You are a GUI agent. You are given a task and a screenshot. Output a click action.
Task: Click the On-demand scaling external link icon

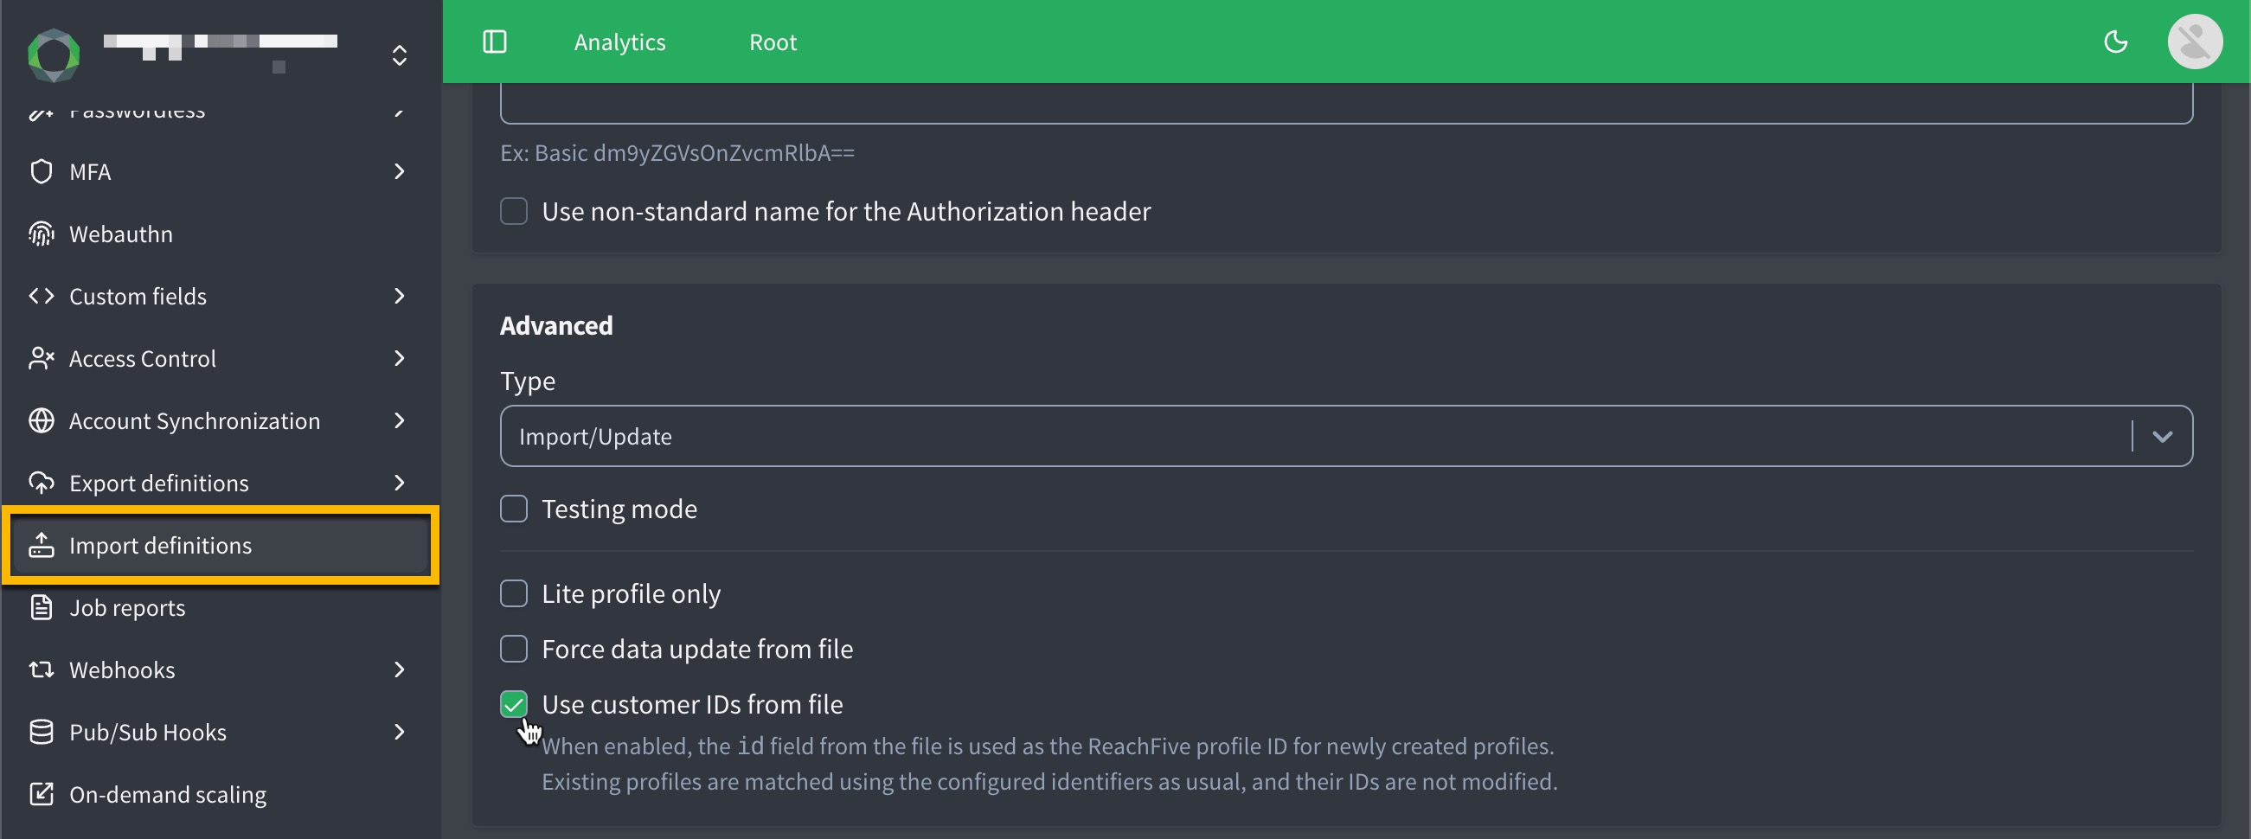pyautogui.click(x=41, y=793)
